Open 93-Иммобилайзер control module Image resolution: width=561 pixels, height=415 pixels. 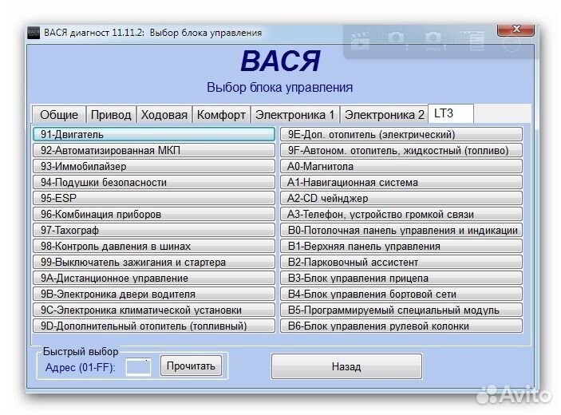point(154,167)
